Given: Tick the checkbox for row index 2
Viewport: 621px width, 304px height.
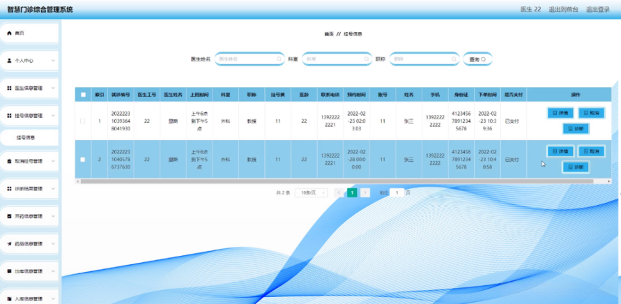Looking at the screenshot, I should [83, 160].
